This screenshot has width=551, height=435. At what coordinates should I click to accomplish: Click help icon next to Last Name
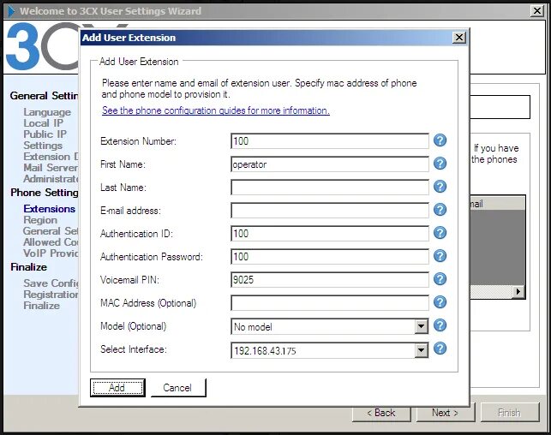pos(440,187)
